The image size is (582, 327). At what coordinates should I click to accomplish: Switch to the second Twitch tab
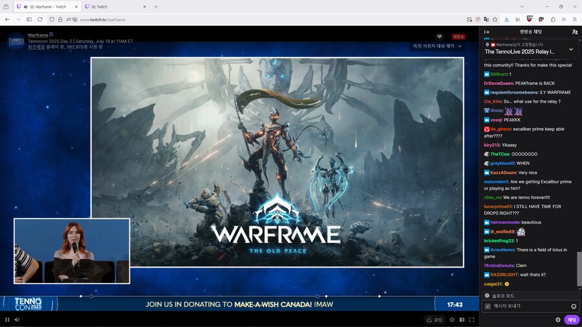click(115, 6)
